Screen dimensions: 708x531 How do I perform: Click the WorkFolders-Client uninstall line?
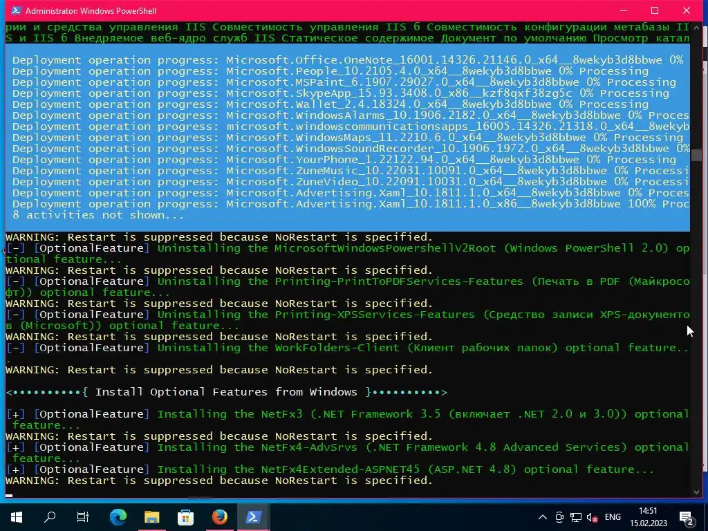[348, 353]
